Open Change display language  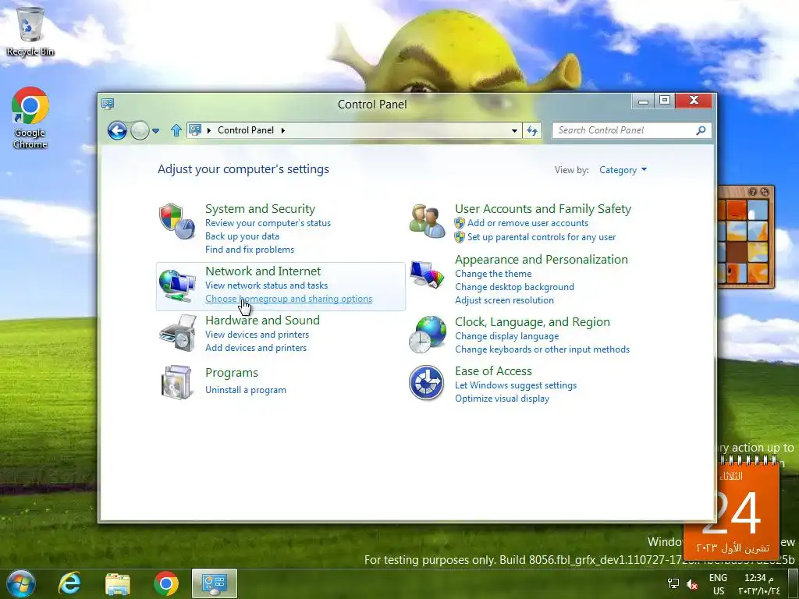506,337
